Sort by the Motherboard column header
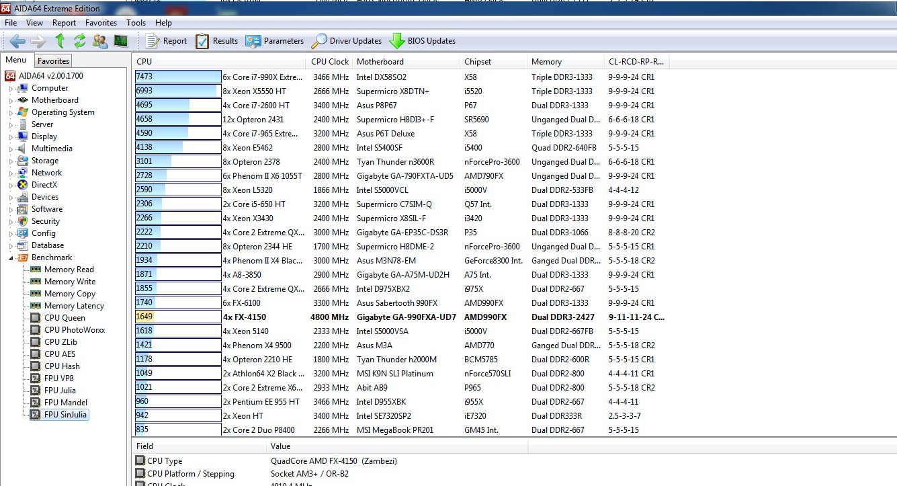This screenshot has height=486, width=897. click(x=407, y=62)
